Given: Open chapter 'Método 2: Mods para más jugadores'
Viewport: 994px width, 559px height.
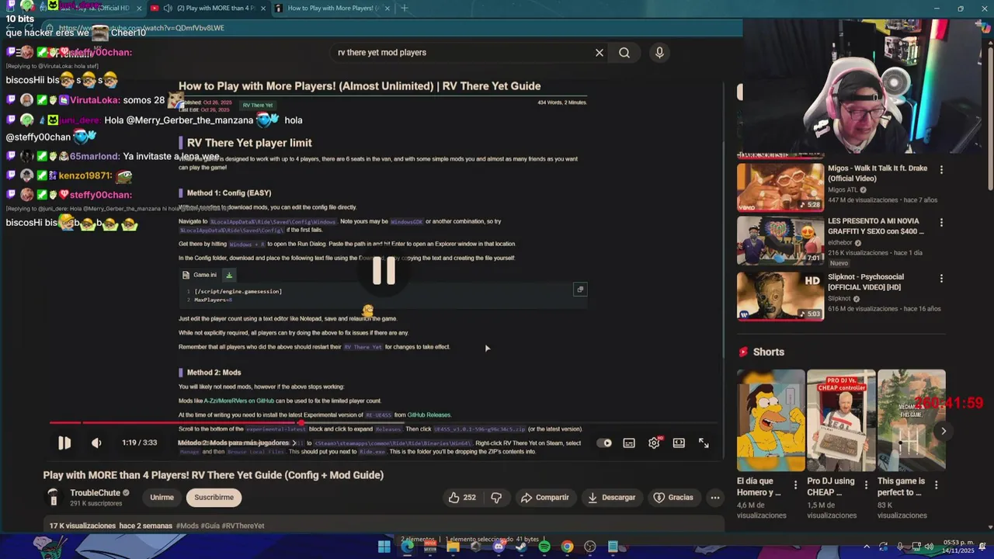Looking at the screenshot, I should tap(237, 443).
